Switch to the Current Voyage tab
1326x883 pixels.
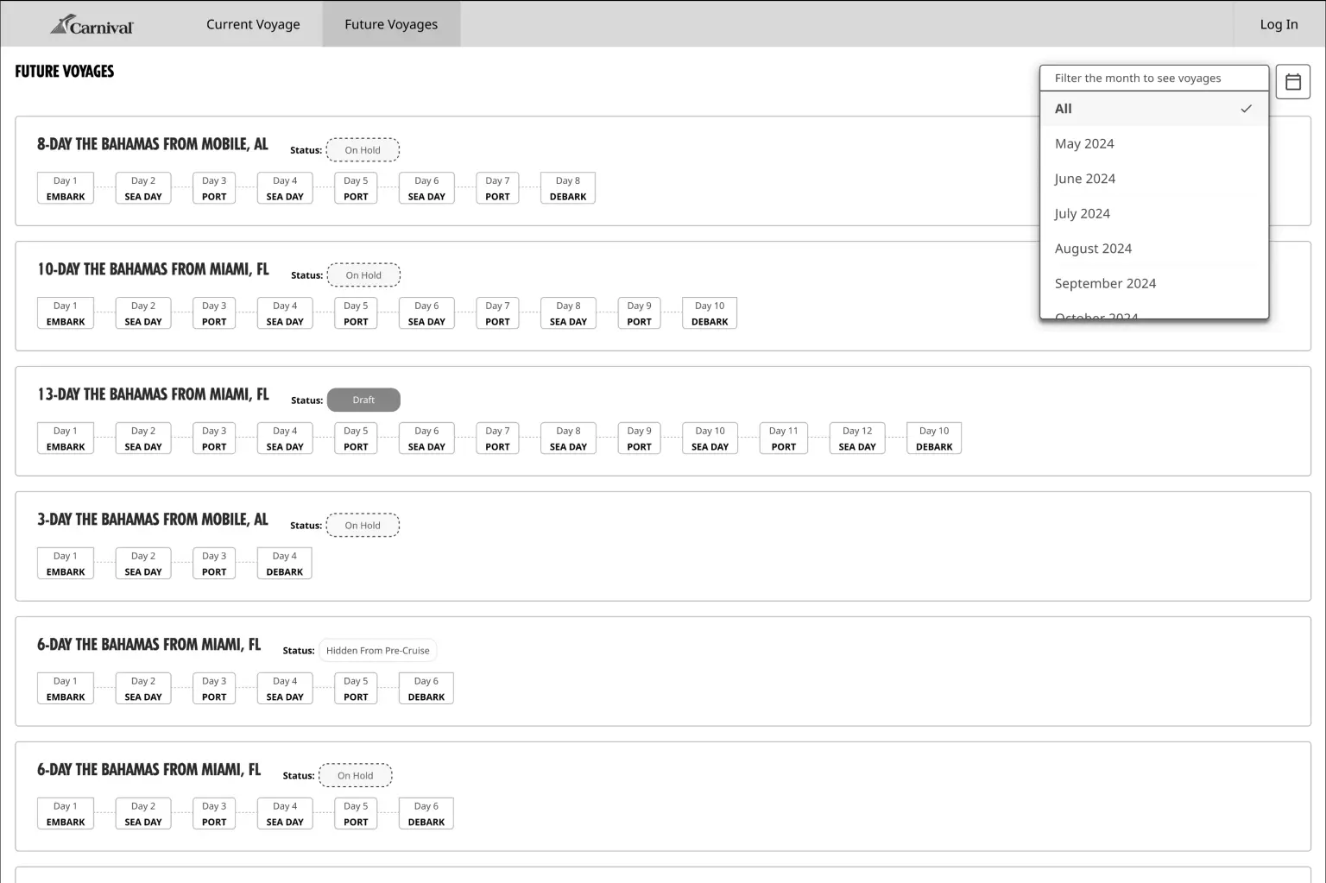(253, 24)
